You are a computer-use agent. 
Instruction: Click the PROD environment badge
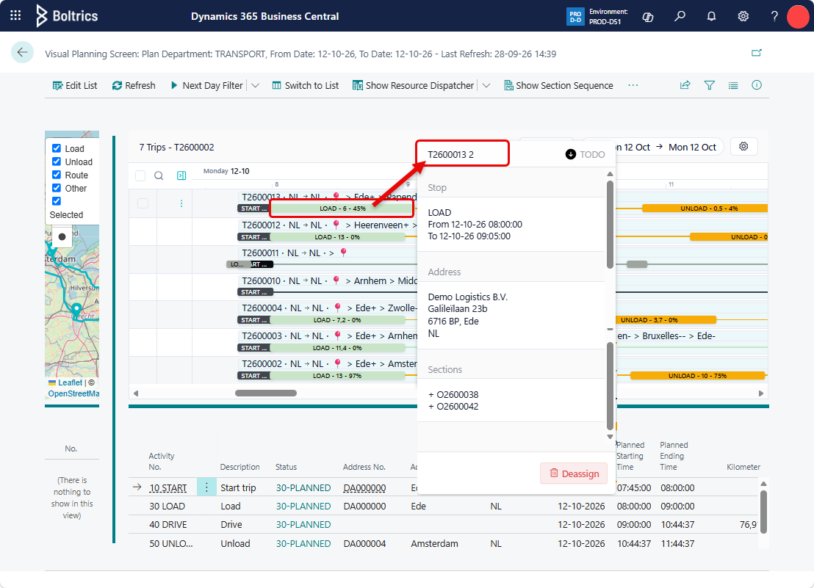tap(575, 17)
